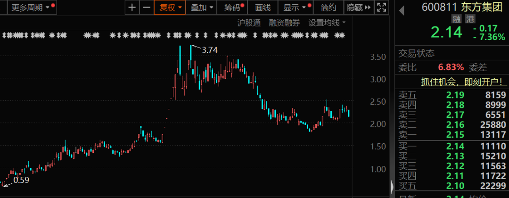Select 卖三 price 2.17
The width and height of the screenshot is (509, 198).
455,115
